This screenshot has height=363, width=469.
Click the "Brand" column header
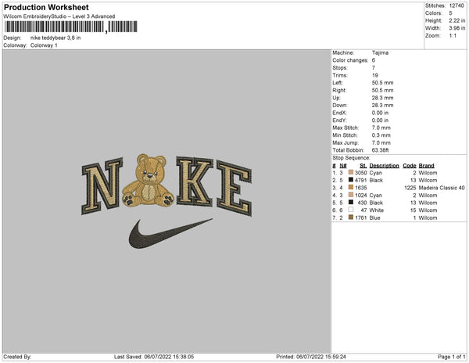(426, 166)
